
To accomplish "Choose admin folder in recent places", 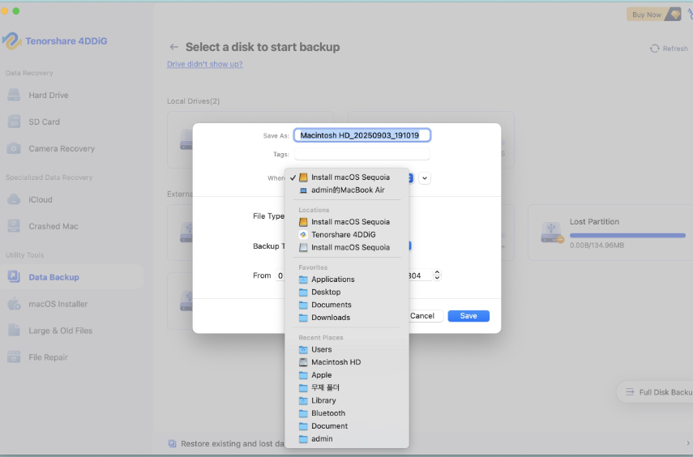I will pos(347,438).
